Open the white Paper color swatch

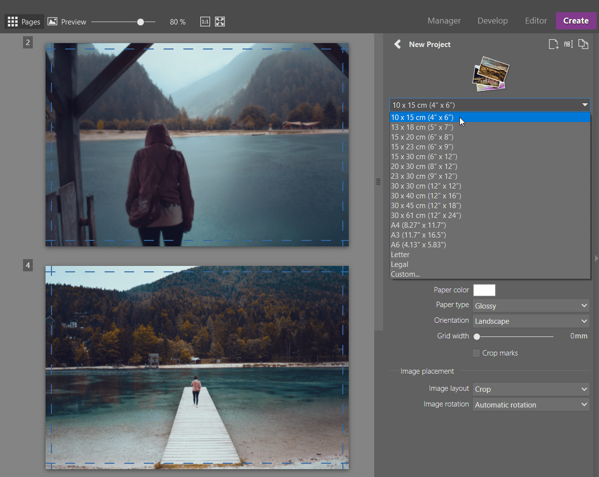pos(484,290)
